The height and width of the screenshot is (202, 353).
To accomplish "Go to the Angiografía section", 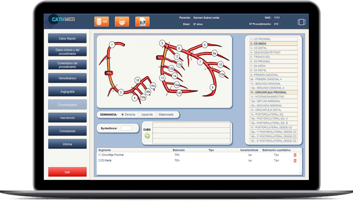I will [67, 91].
